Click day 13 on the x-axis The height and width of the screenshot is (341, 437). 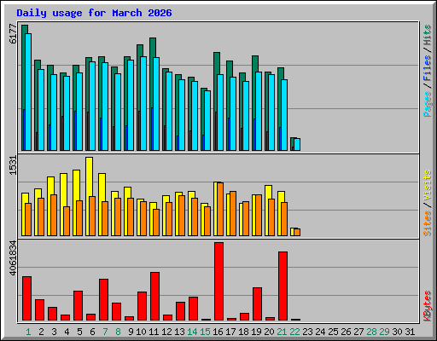(179, 332)
